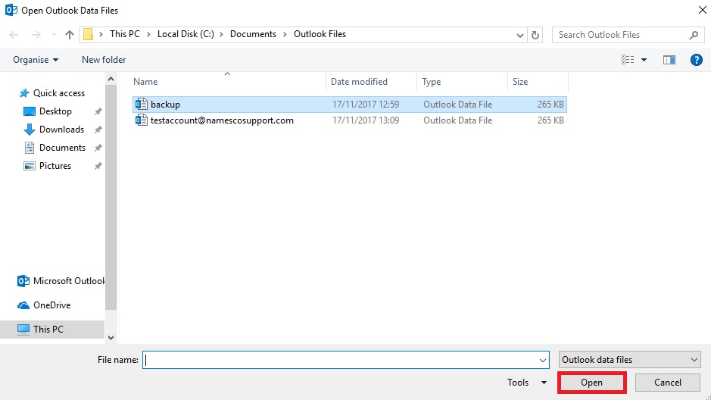Screen dimensions: 711x400
Task: Click the navigation pane scrollbar down arrow
Action: coord(111,338)
